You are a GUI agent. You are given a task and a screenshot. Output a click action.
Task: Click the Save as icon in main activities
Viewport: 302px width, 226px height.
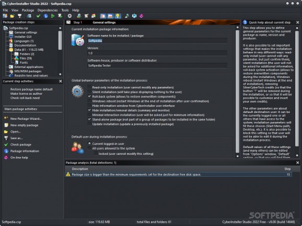click(x=6, y=138)
